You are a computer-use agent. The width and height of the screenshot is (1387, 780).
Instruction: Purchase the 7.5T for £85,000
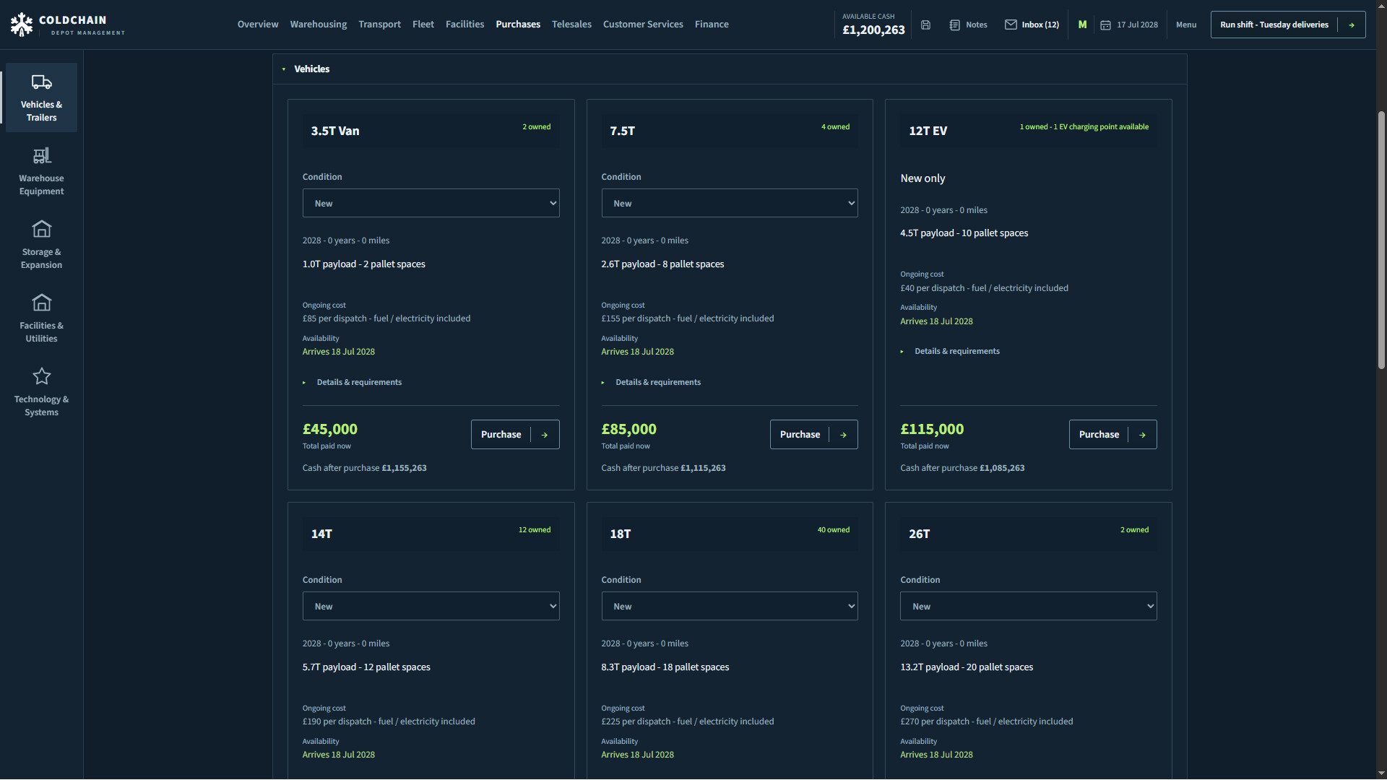click(814, 434)
